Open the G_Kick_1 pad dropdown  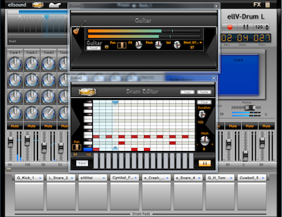point(40,178)
